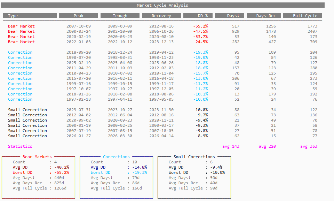Select the Bear Market row peaking 2000-03-24
The width and height of the screenshot is (334, 201).
pos(162,31)
